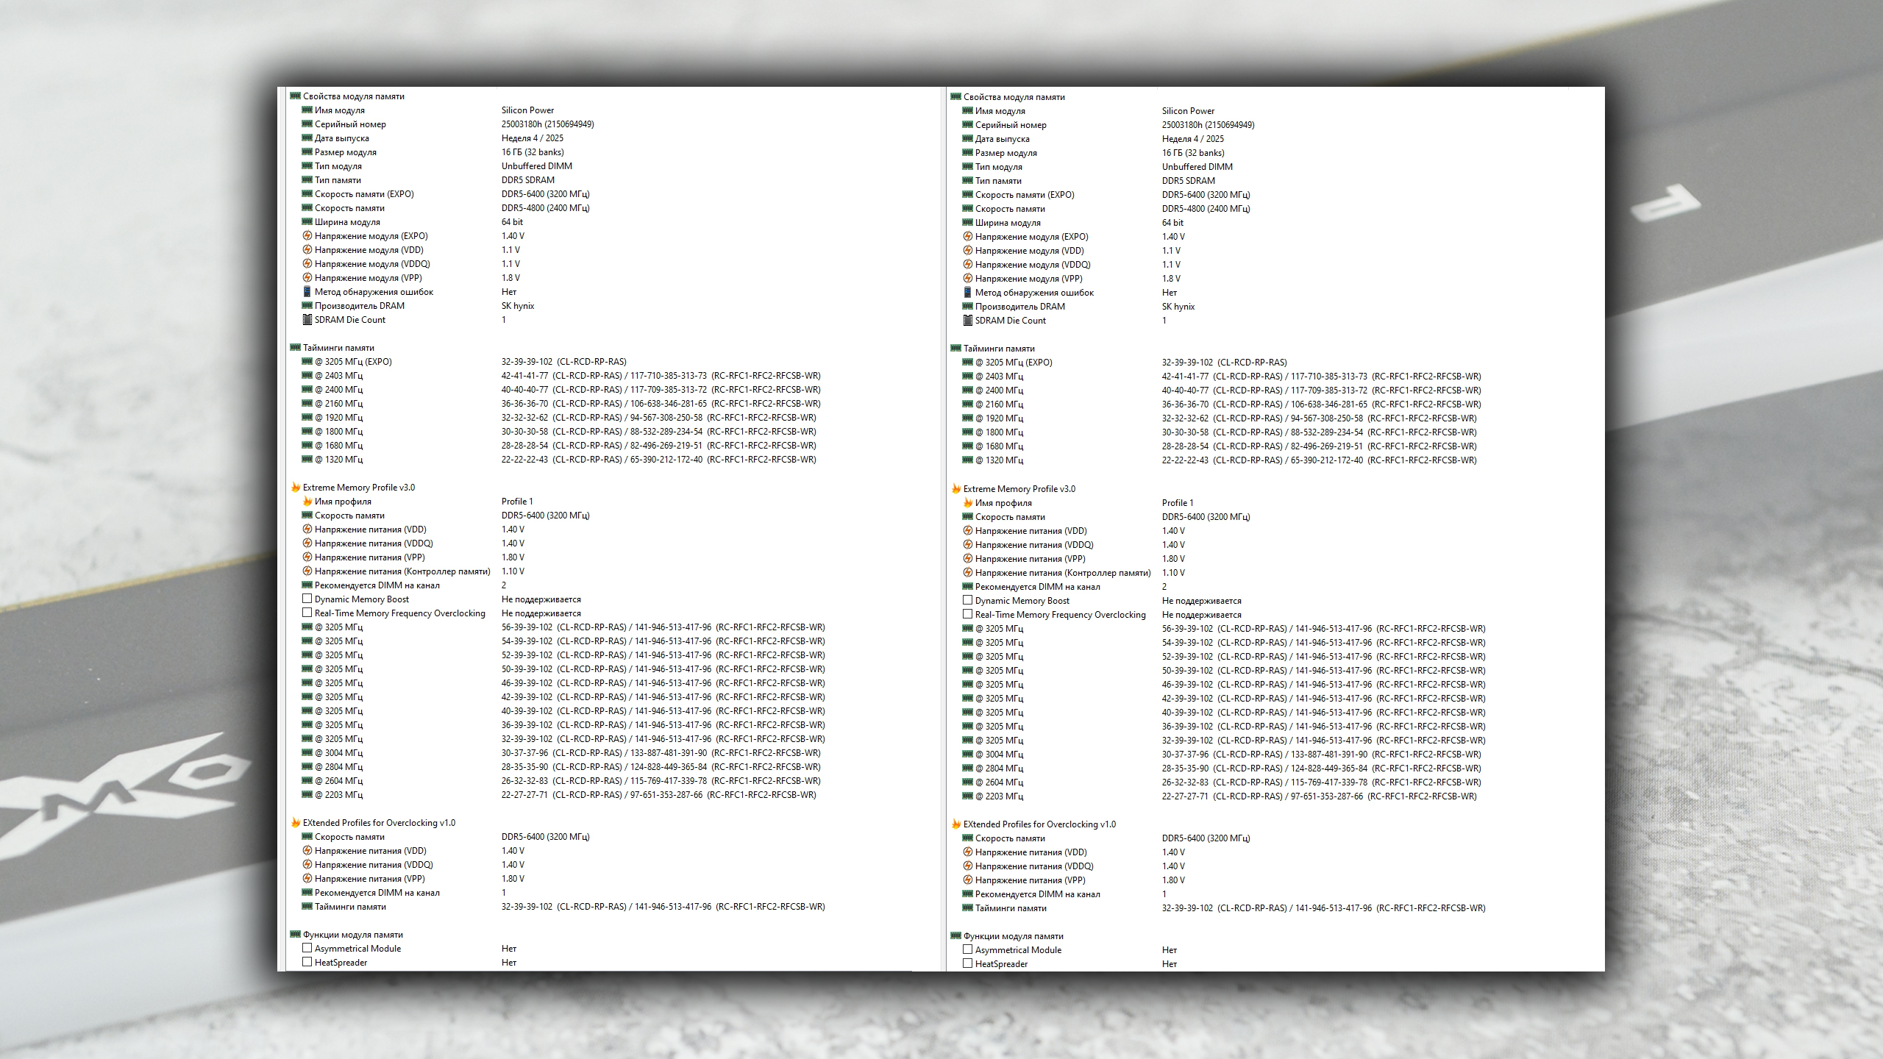Click the memory chip icon beside 'Имя модуля' in left panel

pyautogui.click(x=307, y=110)
